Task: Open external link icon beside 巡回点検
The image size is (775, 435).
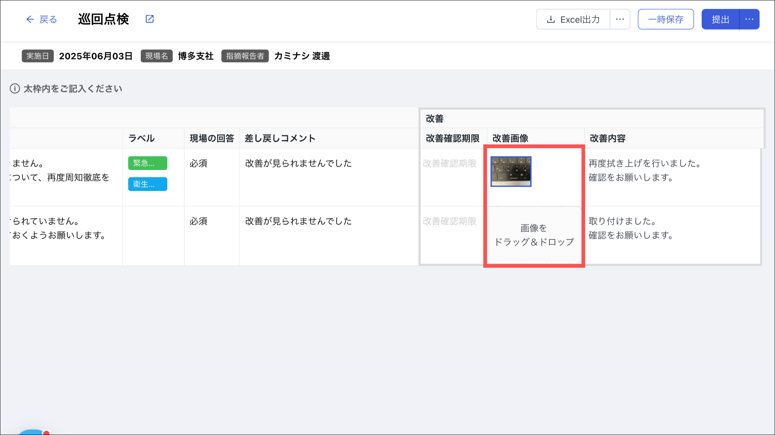Action: click(x=150, y=19)
